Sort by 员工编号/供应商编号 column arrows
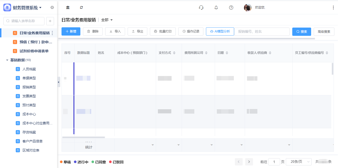 (327, 53)
